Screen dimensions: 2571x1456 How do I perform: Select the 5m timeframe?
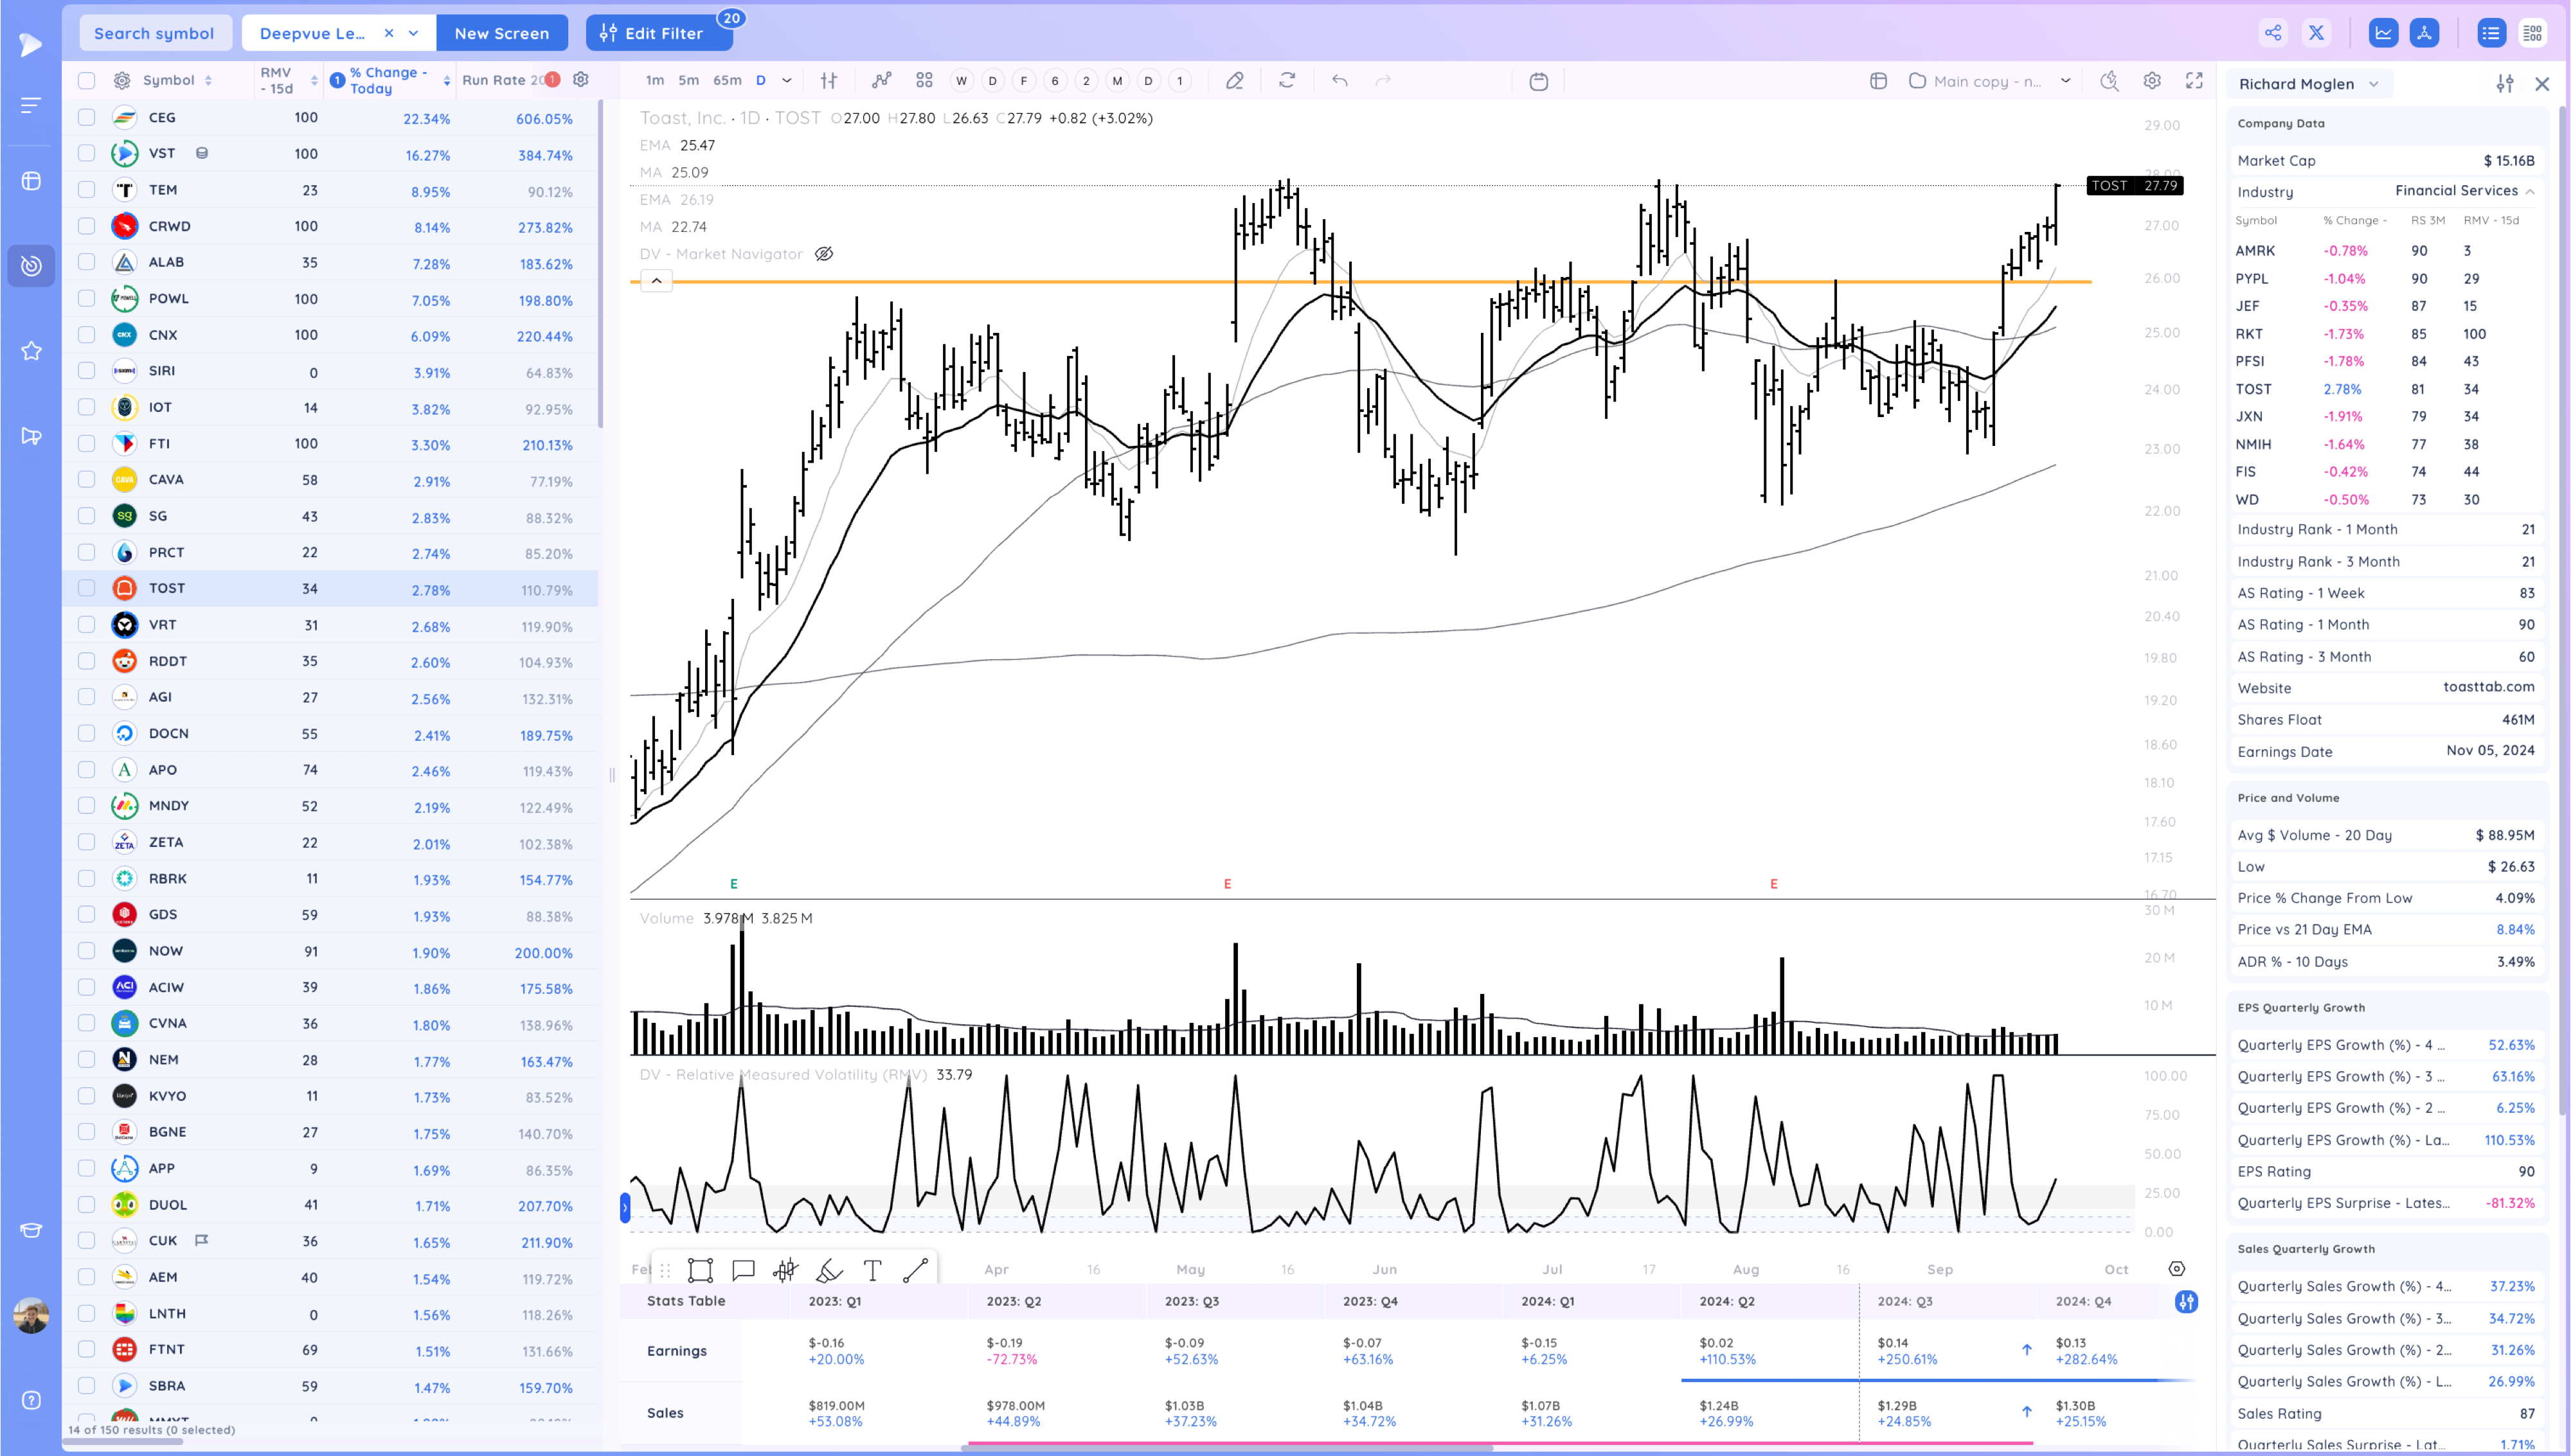coord(688,81)
